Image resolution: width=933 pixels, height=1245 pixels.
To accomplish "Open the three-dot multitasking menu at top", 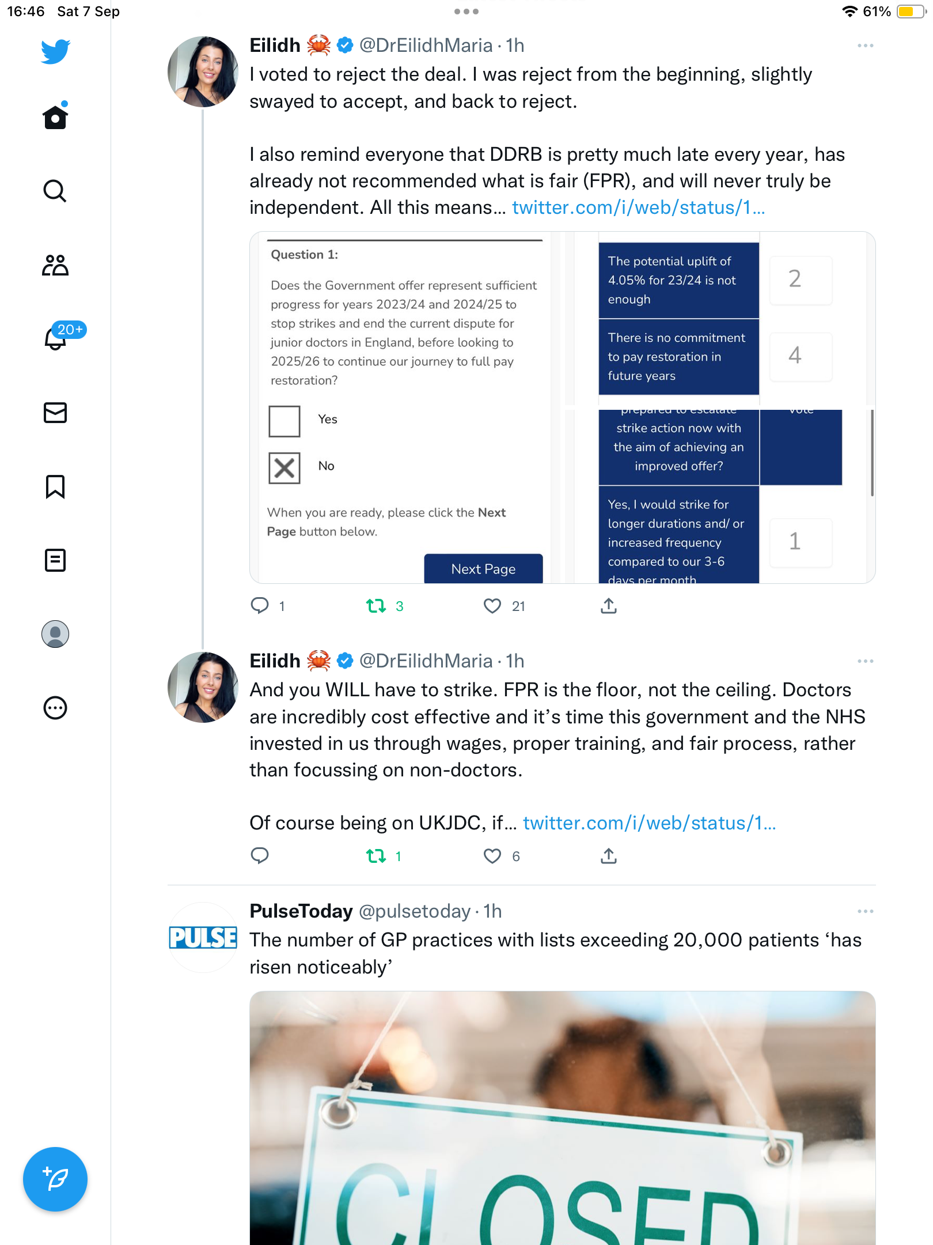I will pos(466,12).
